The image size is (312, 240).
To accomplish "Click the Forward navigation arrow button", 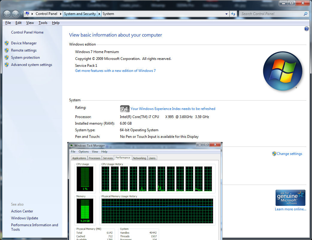I will (x=15, y=14).
